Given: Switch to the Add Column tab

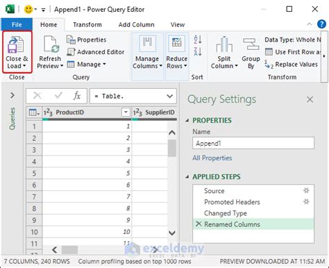Looking at the screenshot, I should (x=136, y=24).
